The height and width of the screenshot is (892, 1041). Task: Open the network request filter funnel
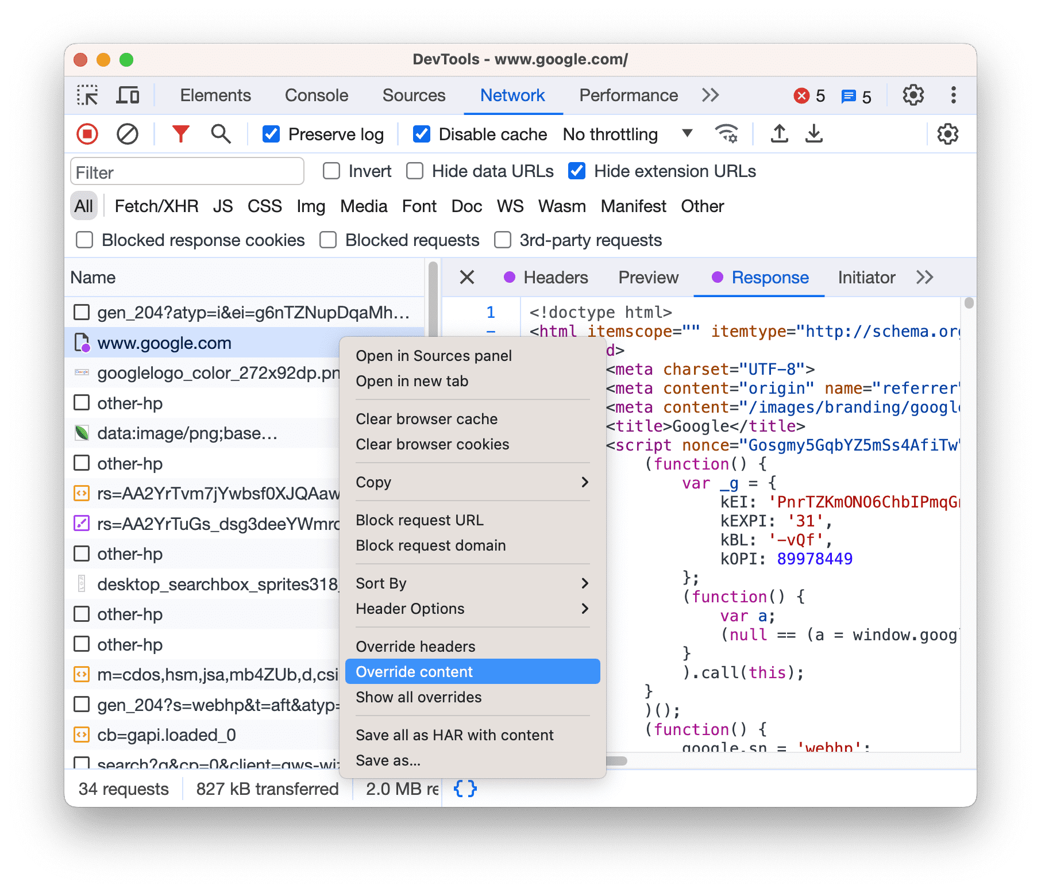[x=180, y=134]
